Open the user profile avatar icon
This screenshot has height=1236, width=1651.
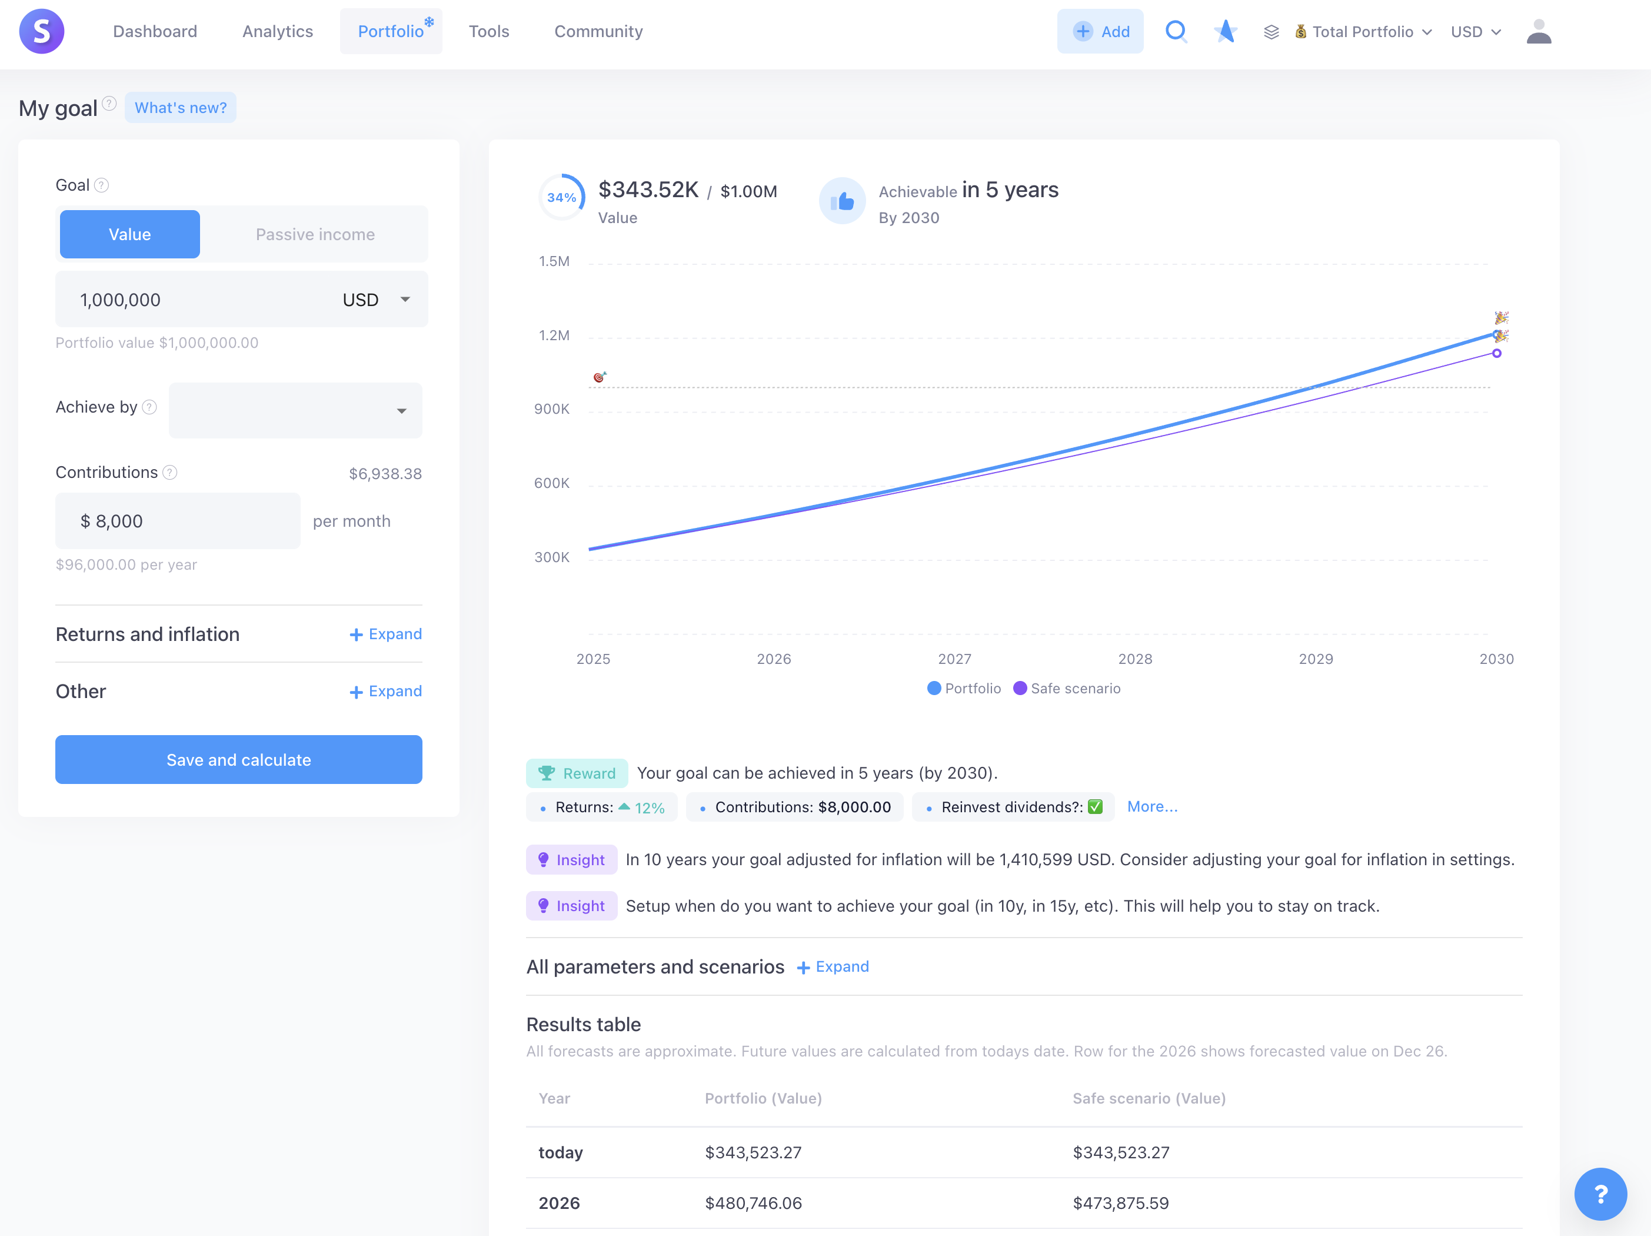1538,31
